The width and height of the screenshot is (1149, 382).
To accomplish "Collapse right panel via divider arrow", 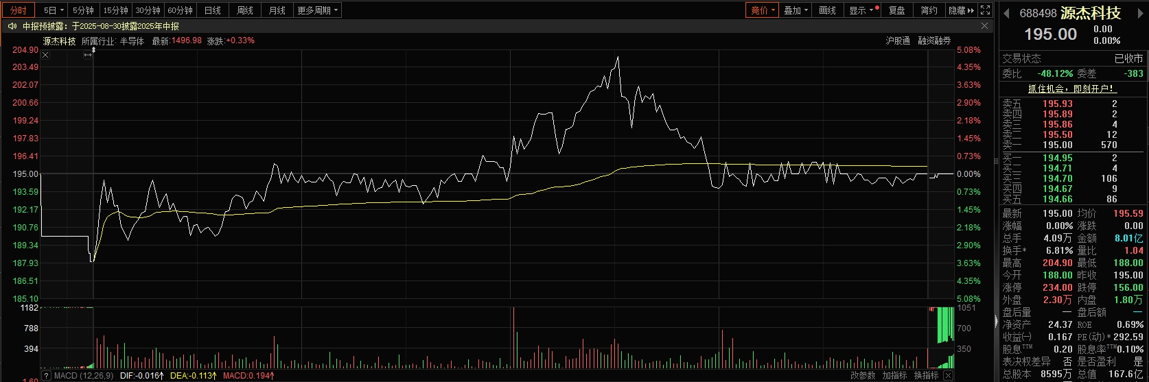I will point(997,320).
